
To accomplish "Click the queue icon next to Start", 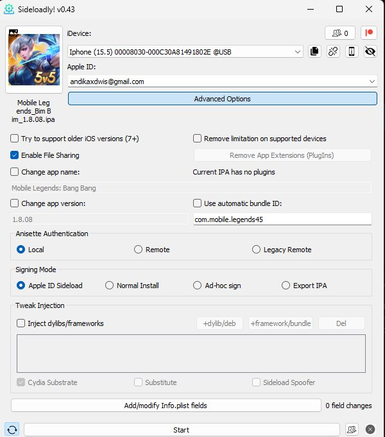I will (x=352, y=429).
